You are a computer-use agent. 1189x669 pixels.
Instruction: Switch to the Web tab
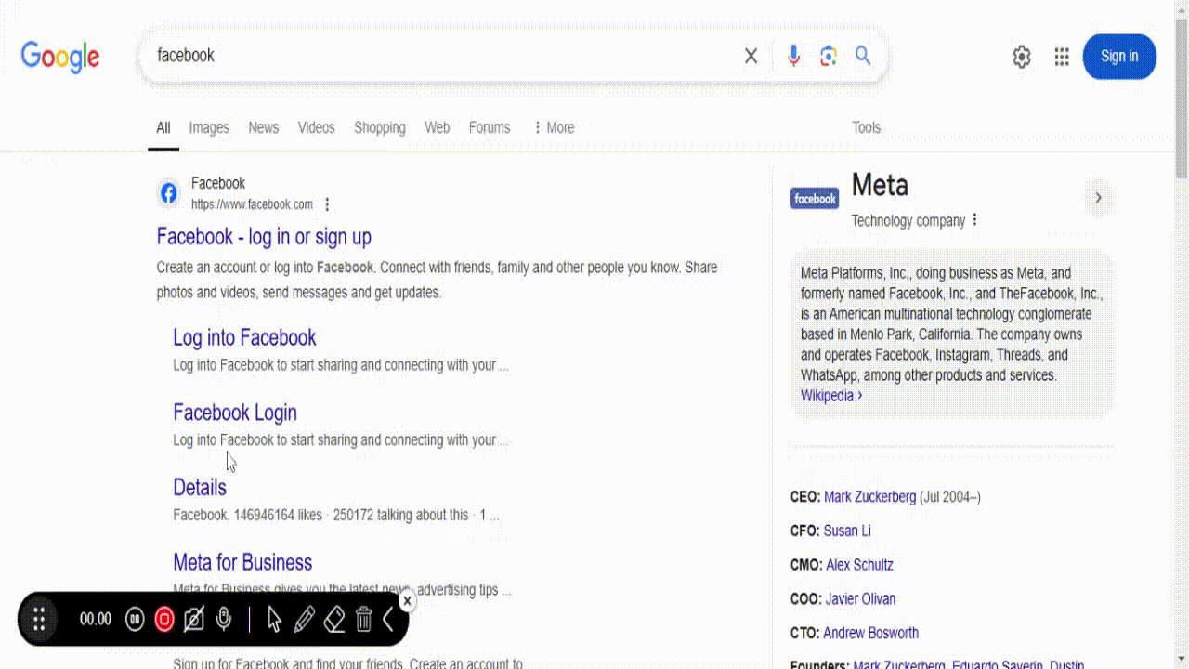click(x=438, y=127)
